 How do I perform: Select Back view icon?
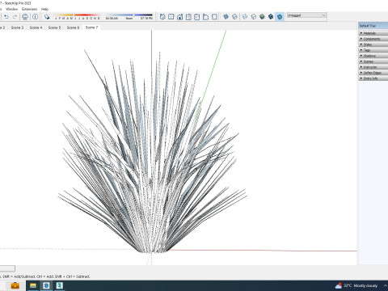197,17
